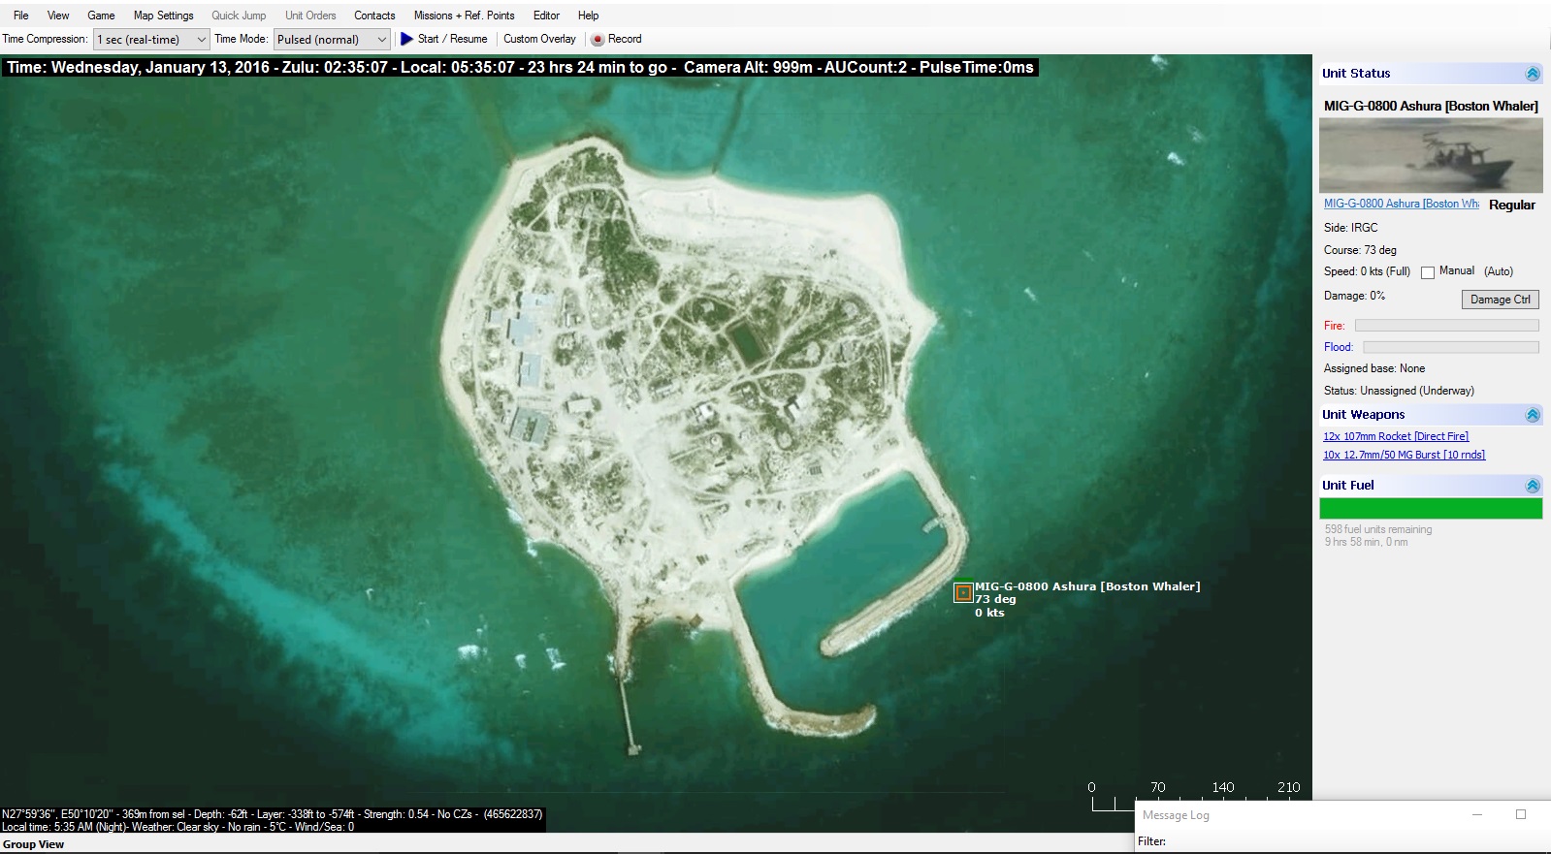Screen dimensions: 1551x854
Task: Click the map unit label '73 deg'
Action: click(x=995, y=599)
